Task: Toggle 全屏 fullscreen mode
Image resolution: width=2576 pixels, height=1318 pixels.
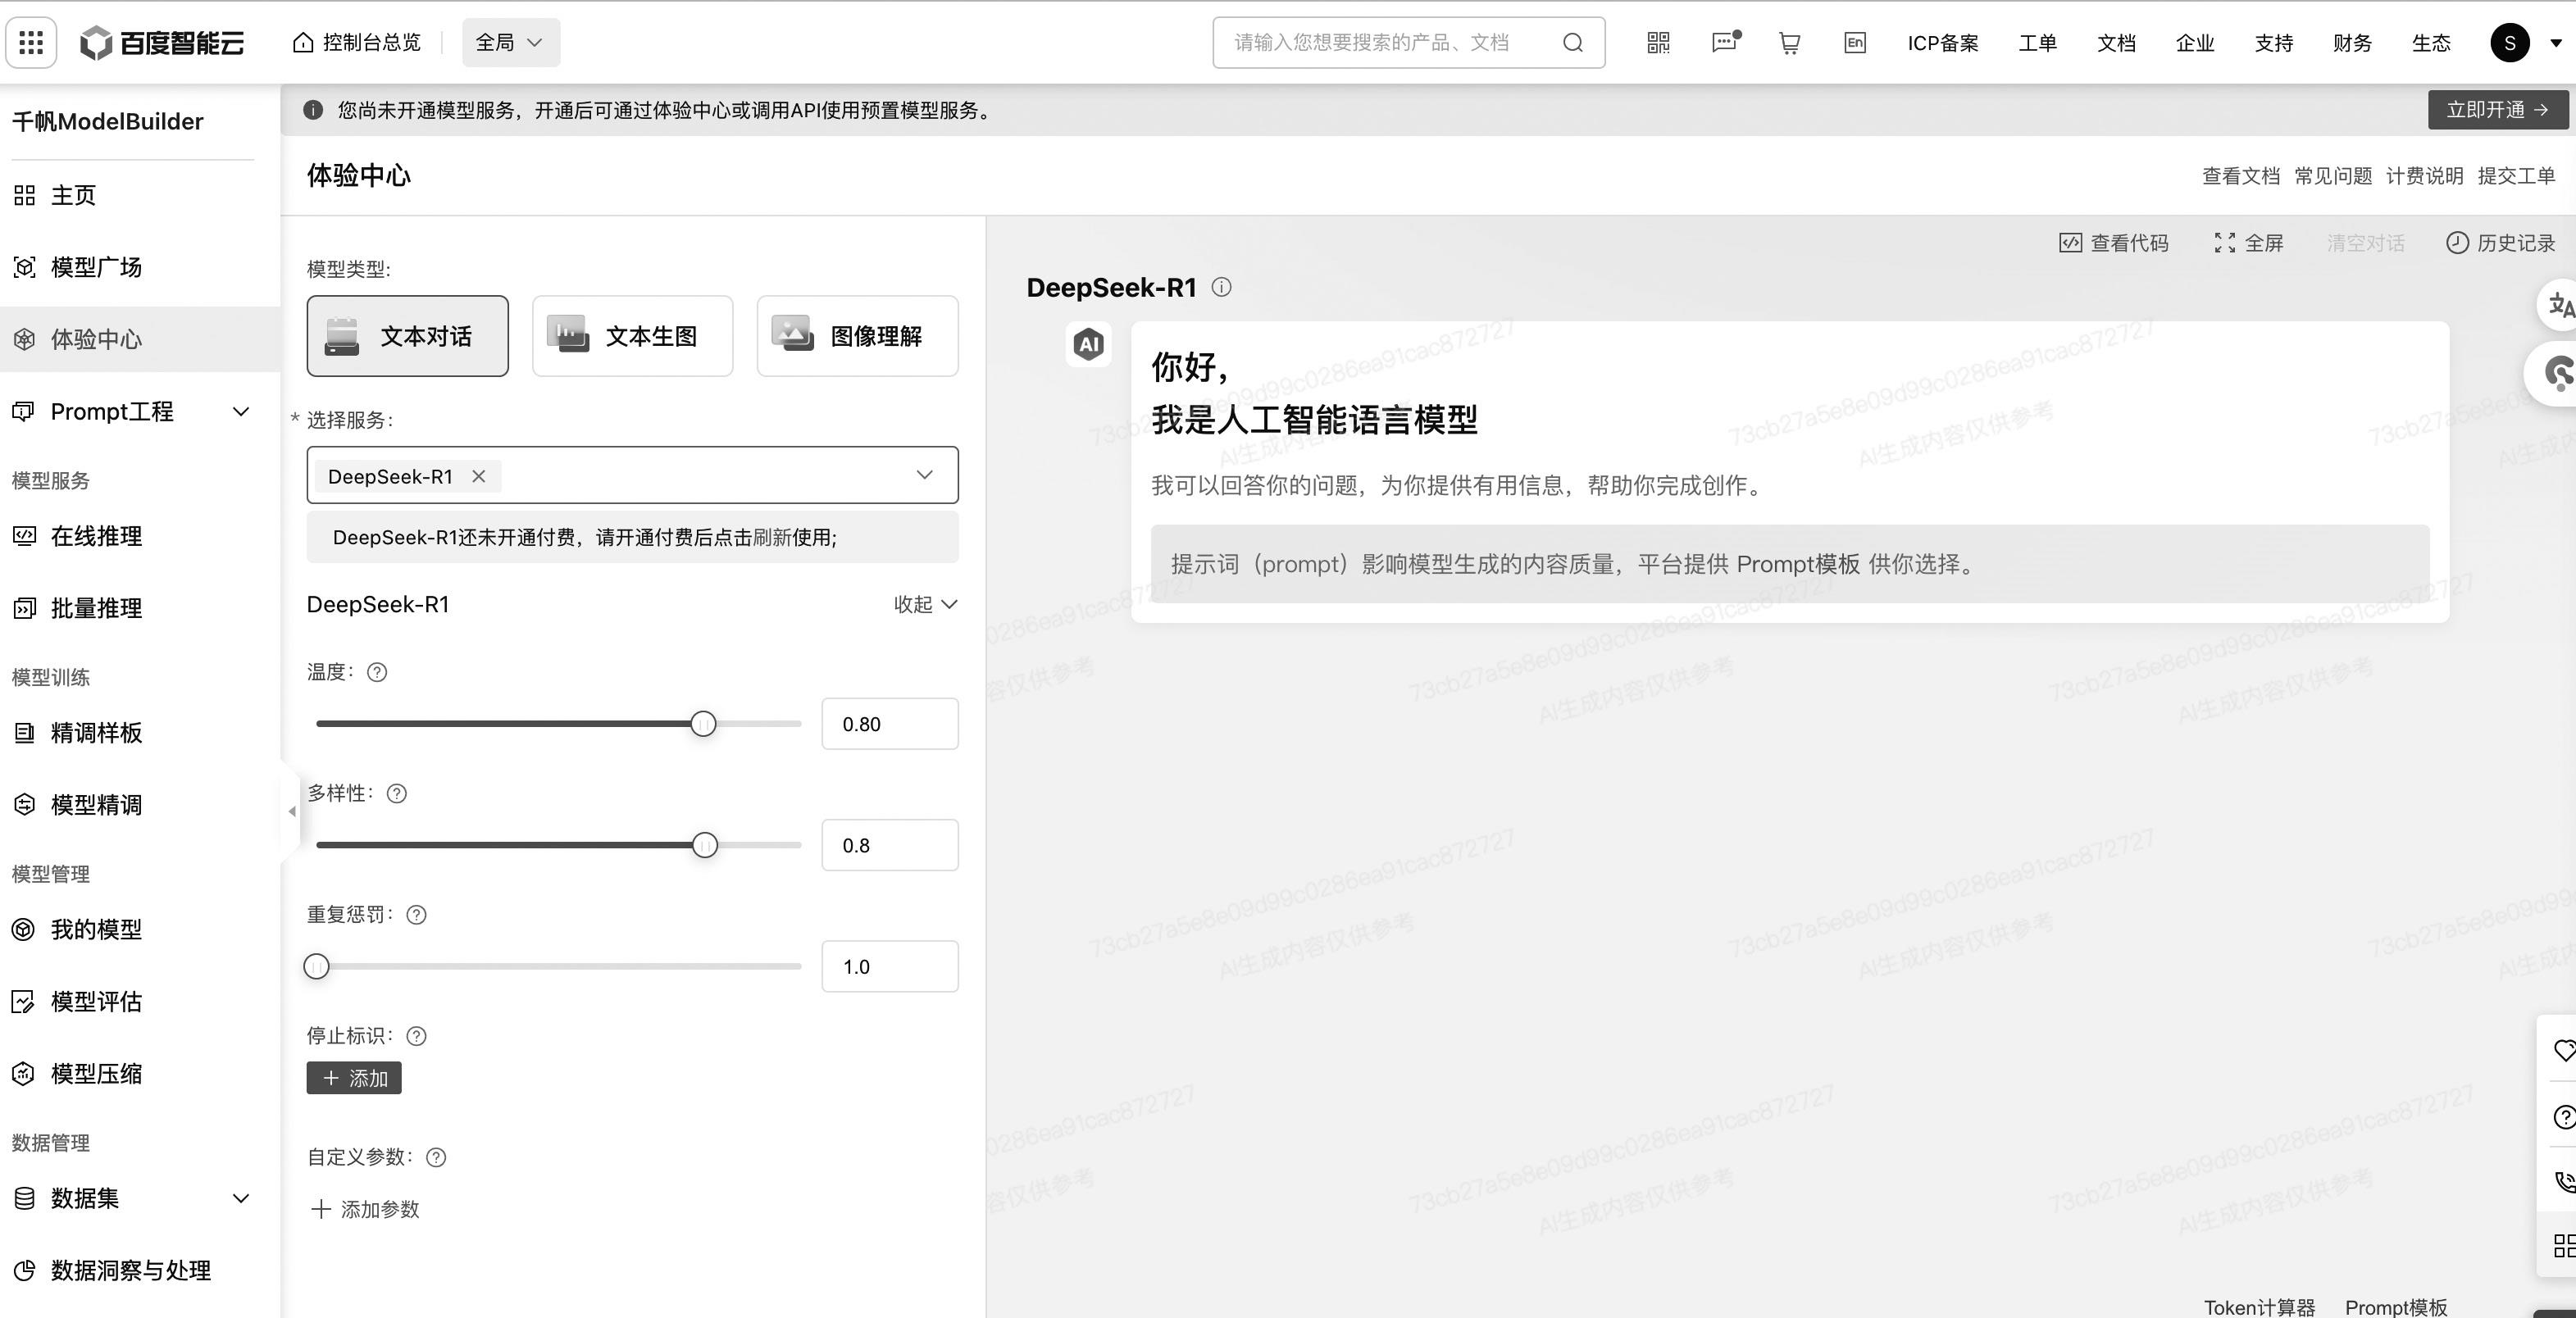Action: pyautogui.click(x=2249, y=243)
